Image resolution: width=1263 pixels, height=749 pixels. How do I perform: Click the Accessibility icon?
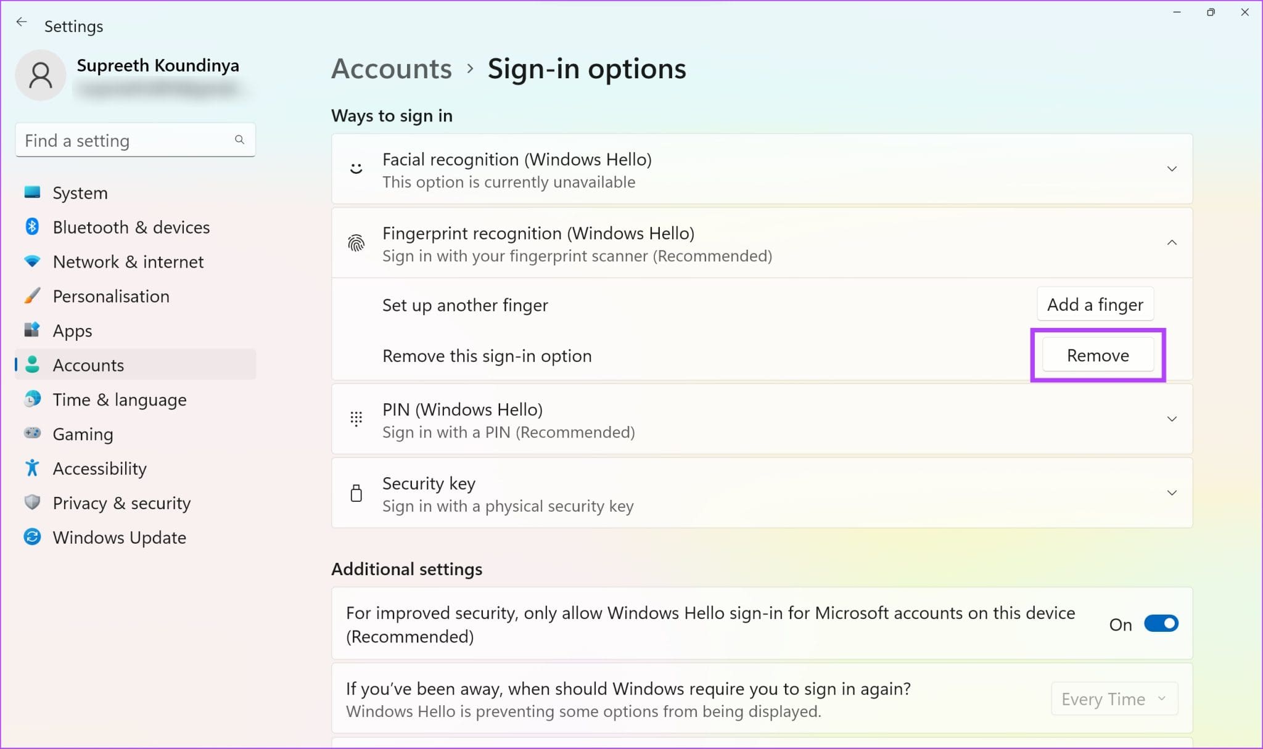click(33, 469)
